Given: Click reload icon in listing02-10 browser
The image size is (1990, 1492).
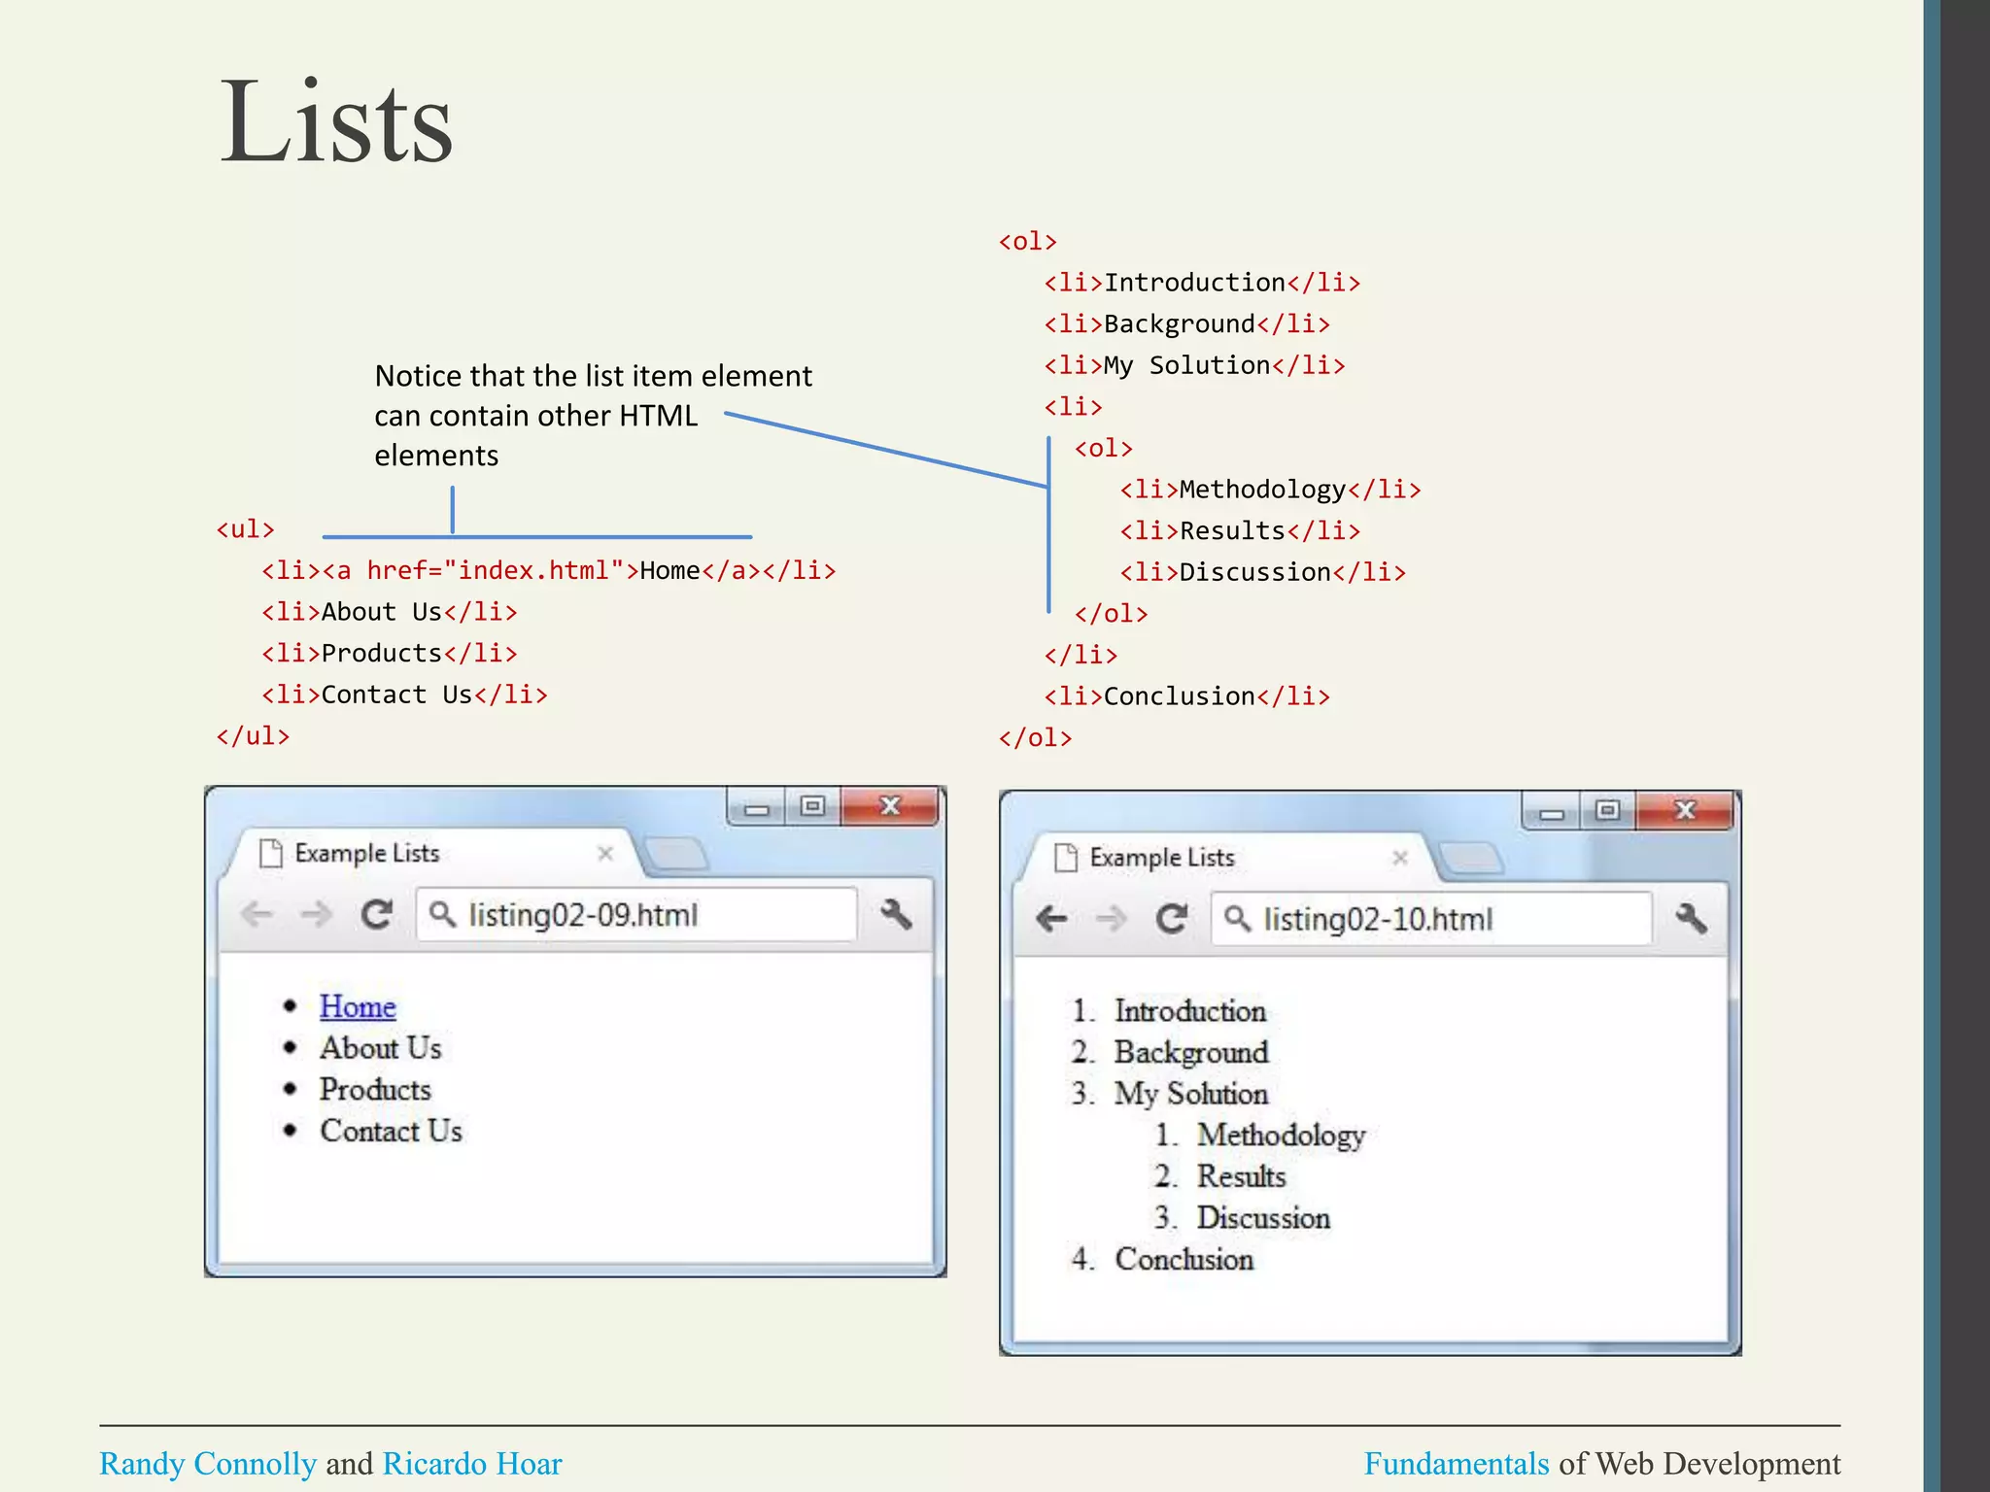Looking at the screenshot, I should 1171,918.
